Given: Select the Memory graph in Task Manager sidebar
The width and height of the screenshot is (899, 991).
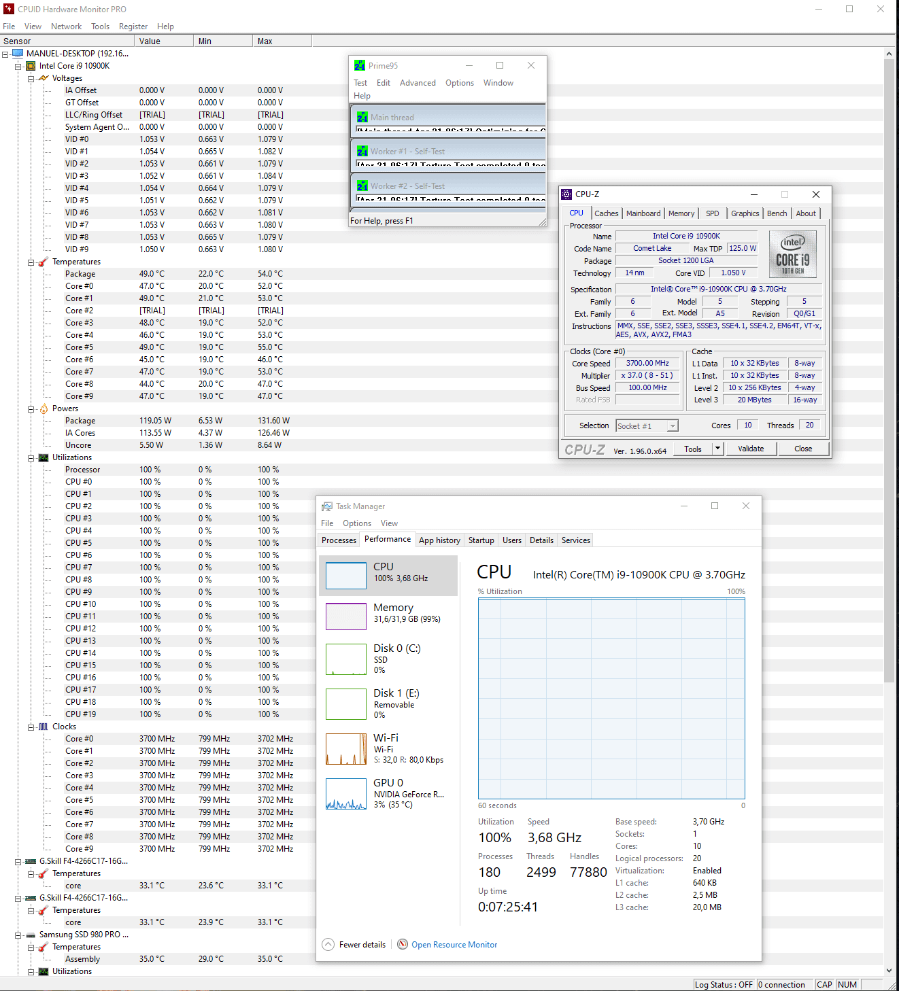Looking at the screenshot, I should (x=346, y=616).
